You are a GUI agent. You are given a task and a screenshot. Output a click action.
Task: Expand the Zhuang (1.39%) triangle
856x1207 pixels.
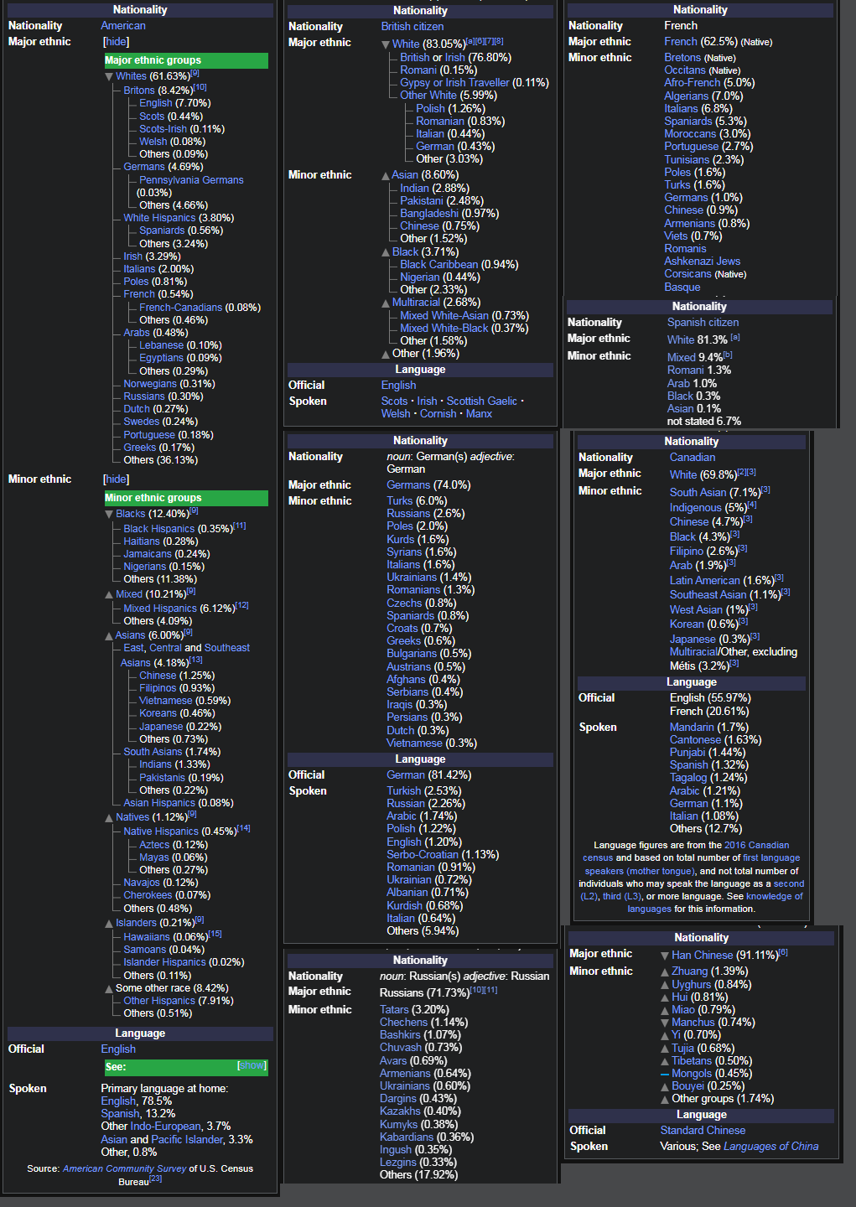point(665,971)
